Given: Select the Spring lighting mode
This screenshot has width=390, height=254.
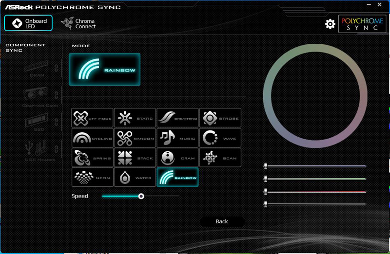Looking at the screenshot, I should coord(92,158).
